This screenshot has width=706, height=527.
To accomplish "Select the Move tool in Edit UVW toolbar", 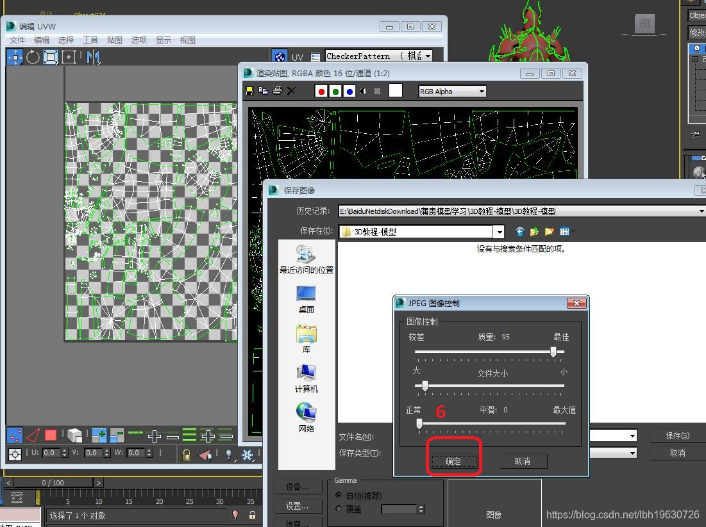I will 15,57.
